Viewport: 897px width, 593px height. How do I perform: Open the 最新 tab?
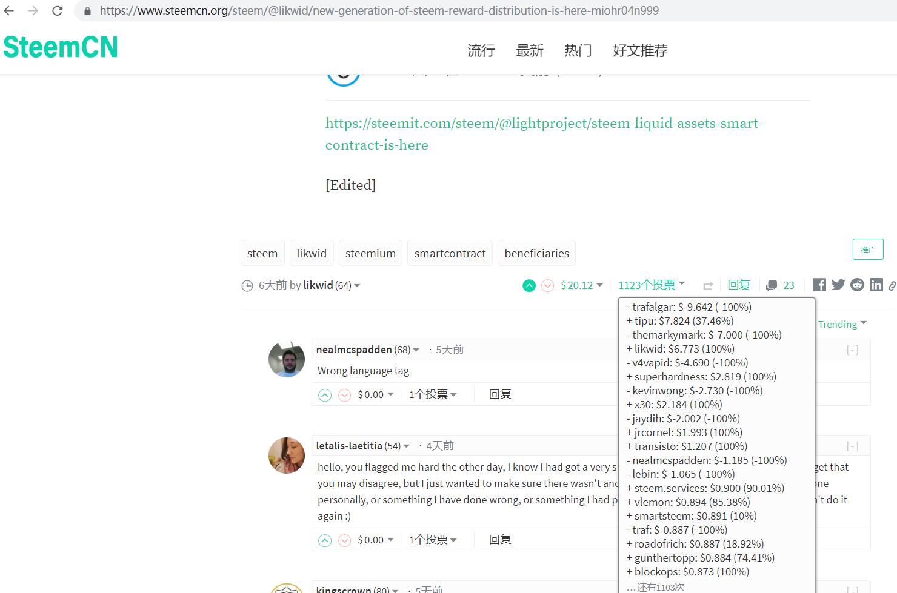click(x=530, y=50)
